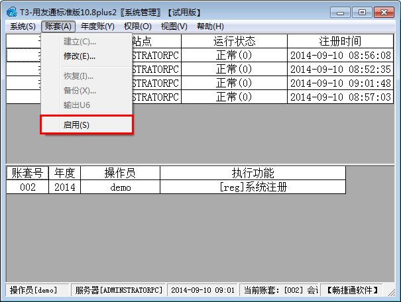Close the T3 system management window
The height and width of the screenshot is (302, 401).
384,13
